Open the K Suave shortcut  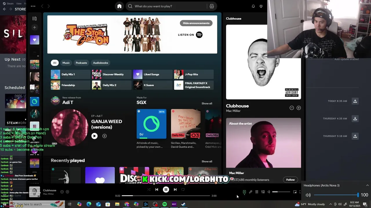click(x=153, y=85)
